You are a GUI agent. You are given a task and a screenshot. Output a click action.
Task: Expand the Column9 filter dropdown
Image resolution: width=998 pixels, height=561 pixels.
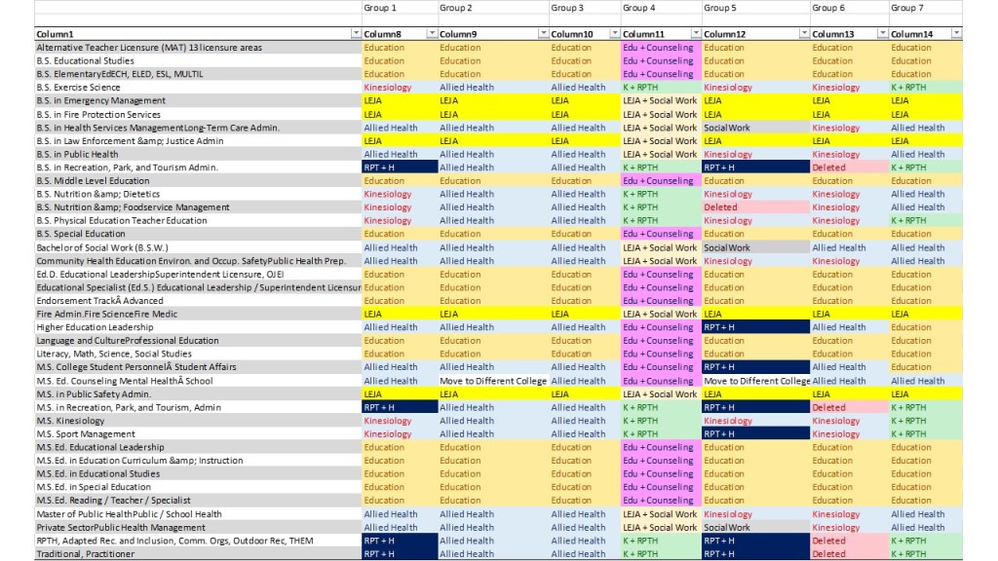click(541, 34)
